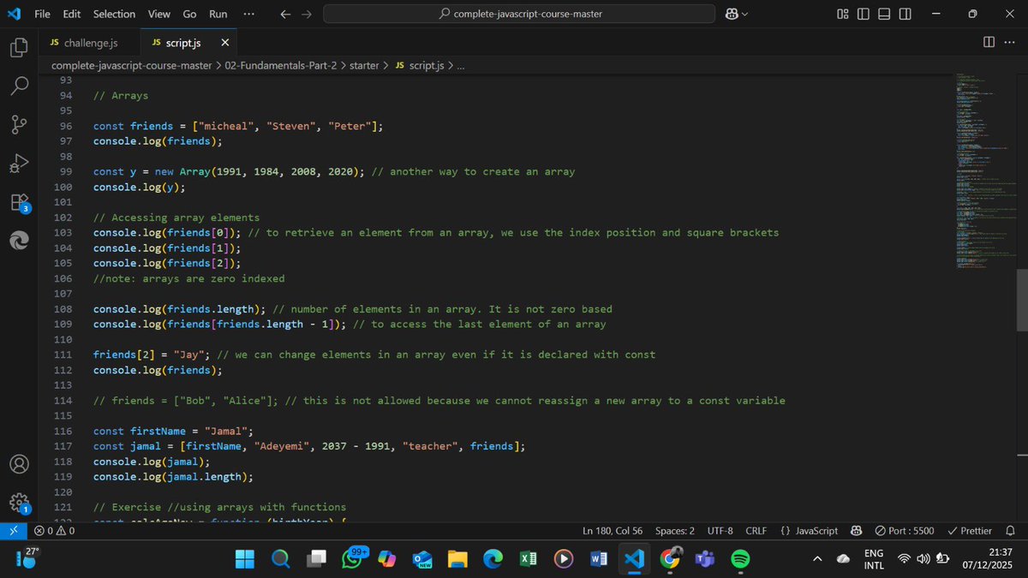1028x578 pixels.
Task: Split the editor to the right
Action: click(x=989, y=42)
